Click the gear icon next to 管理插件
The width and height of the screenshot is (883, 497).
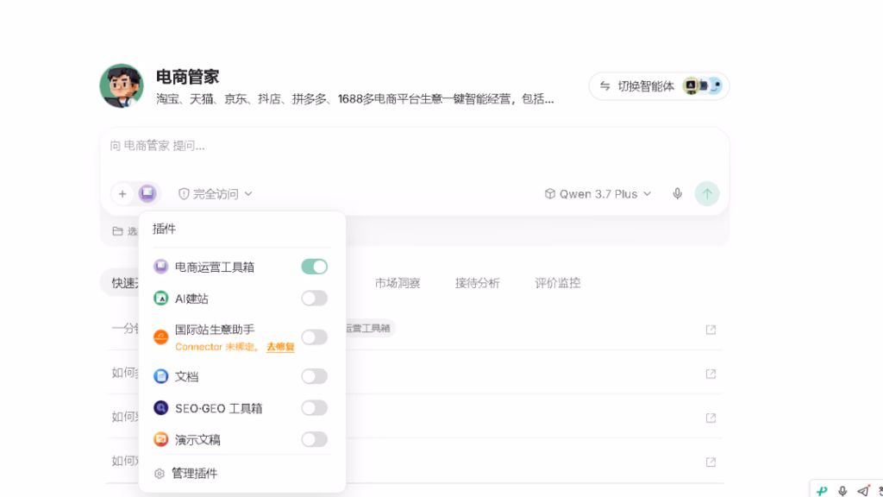[x=160, y=474]
